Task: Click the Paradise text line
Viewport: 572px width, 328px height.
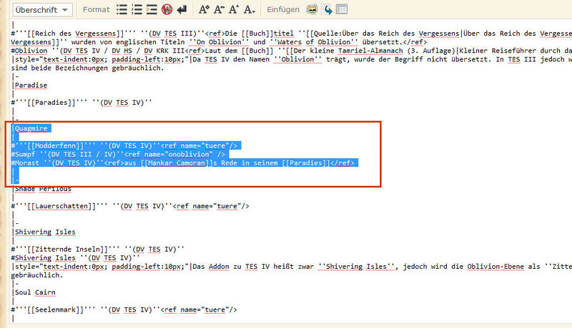Action: (x=31, y=85)
